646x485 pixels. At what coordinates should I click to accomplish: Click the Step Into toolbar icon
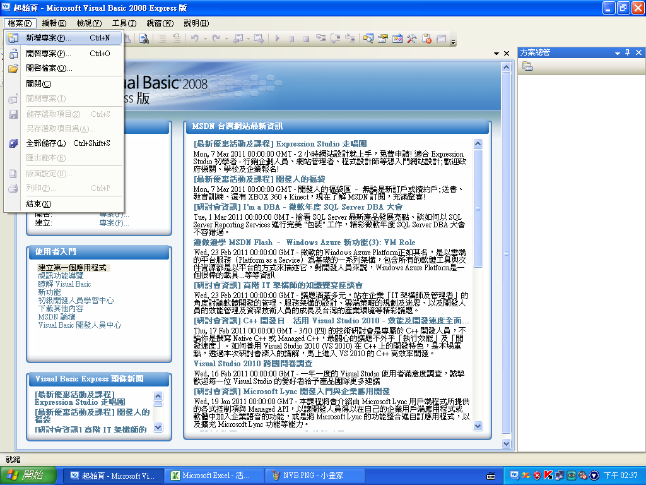321,39
